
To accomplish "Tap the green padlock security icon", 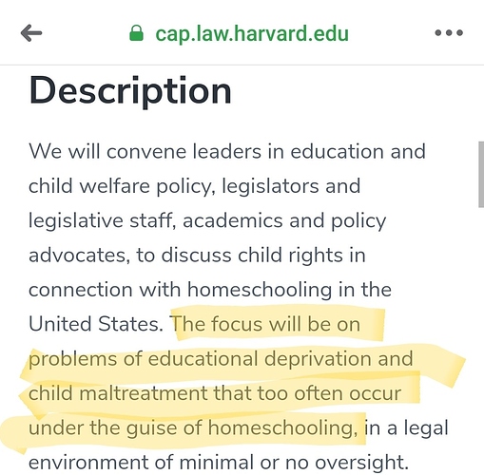I will [x=137, y=33].
